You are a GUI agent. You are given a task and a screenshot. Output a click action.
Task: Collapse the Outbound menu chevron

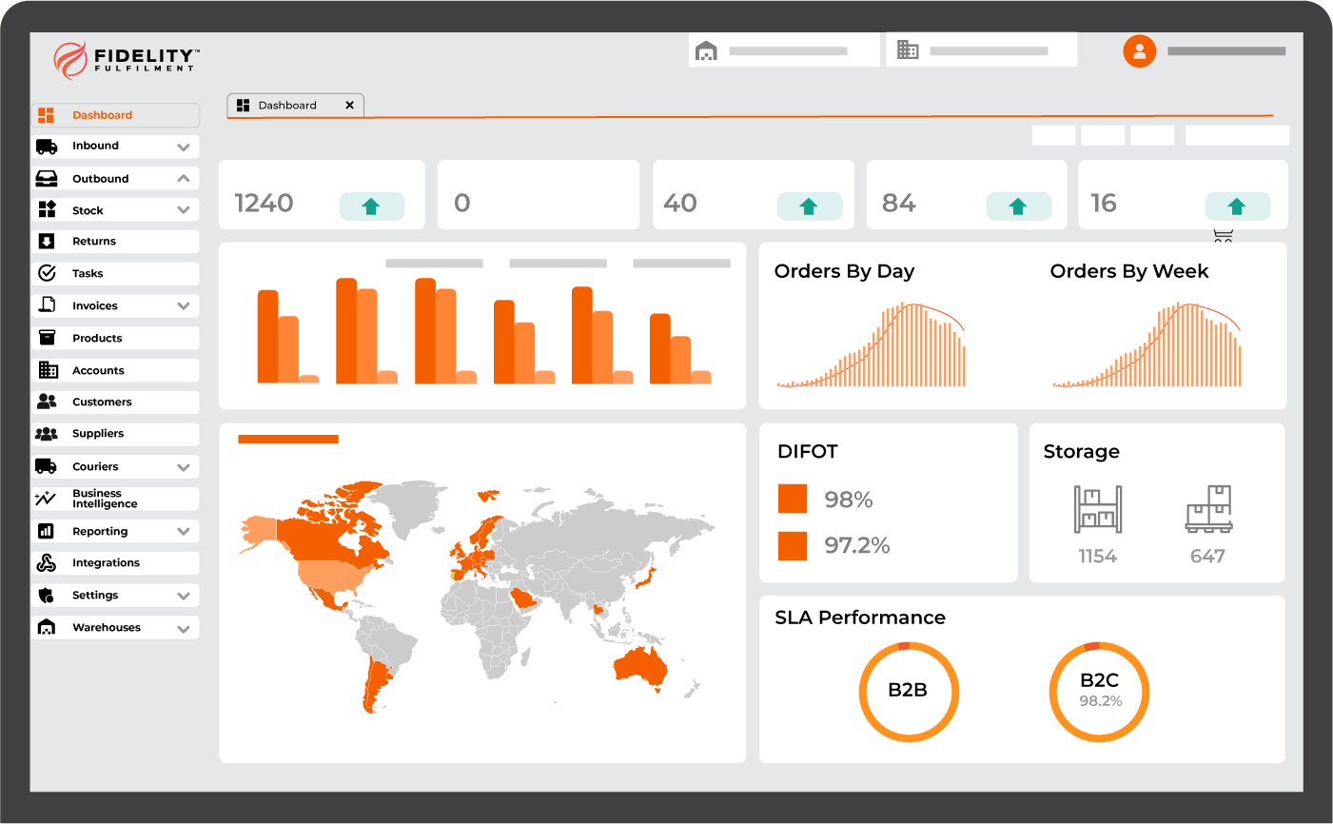[184, 178]
